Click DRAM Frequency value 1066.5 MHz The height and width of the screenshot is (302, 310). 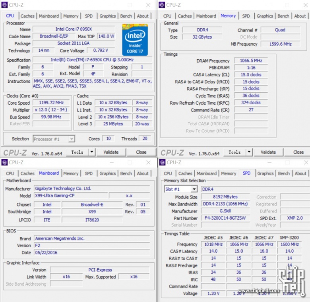point(251,60)
